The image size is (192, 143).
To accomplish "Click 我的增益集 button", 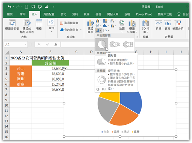I will [x=69, y=30].
